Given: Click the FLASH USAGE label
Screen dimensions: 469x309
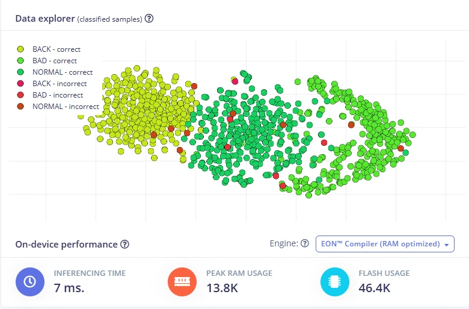Looking at the screenshot, I should tap(384, 273).
